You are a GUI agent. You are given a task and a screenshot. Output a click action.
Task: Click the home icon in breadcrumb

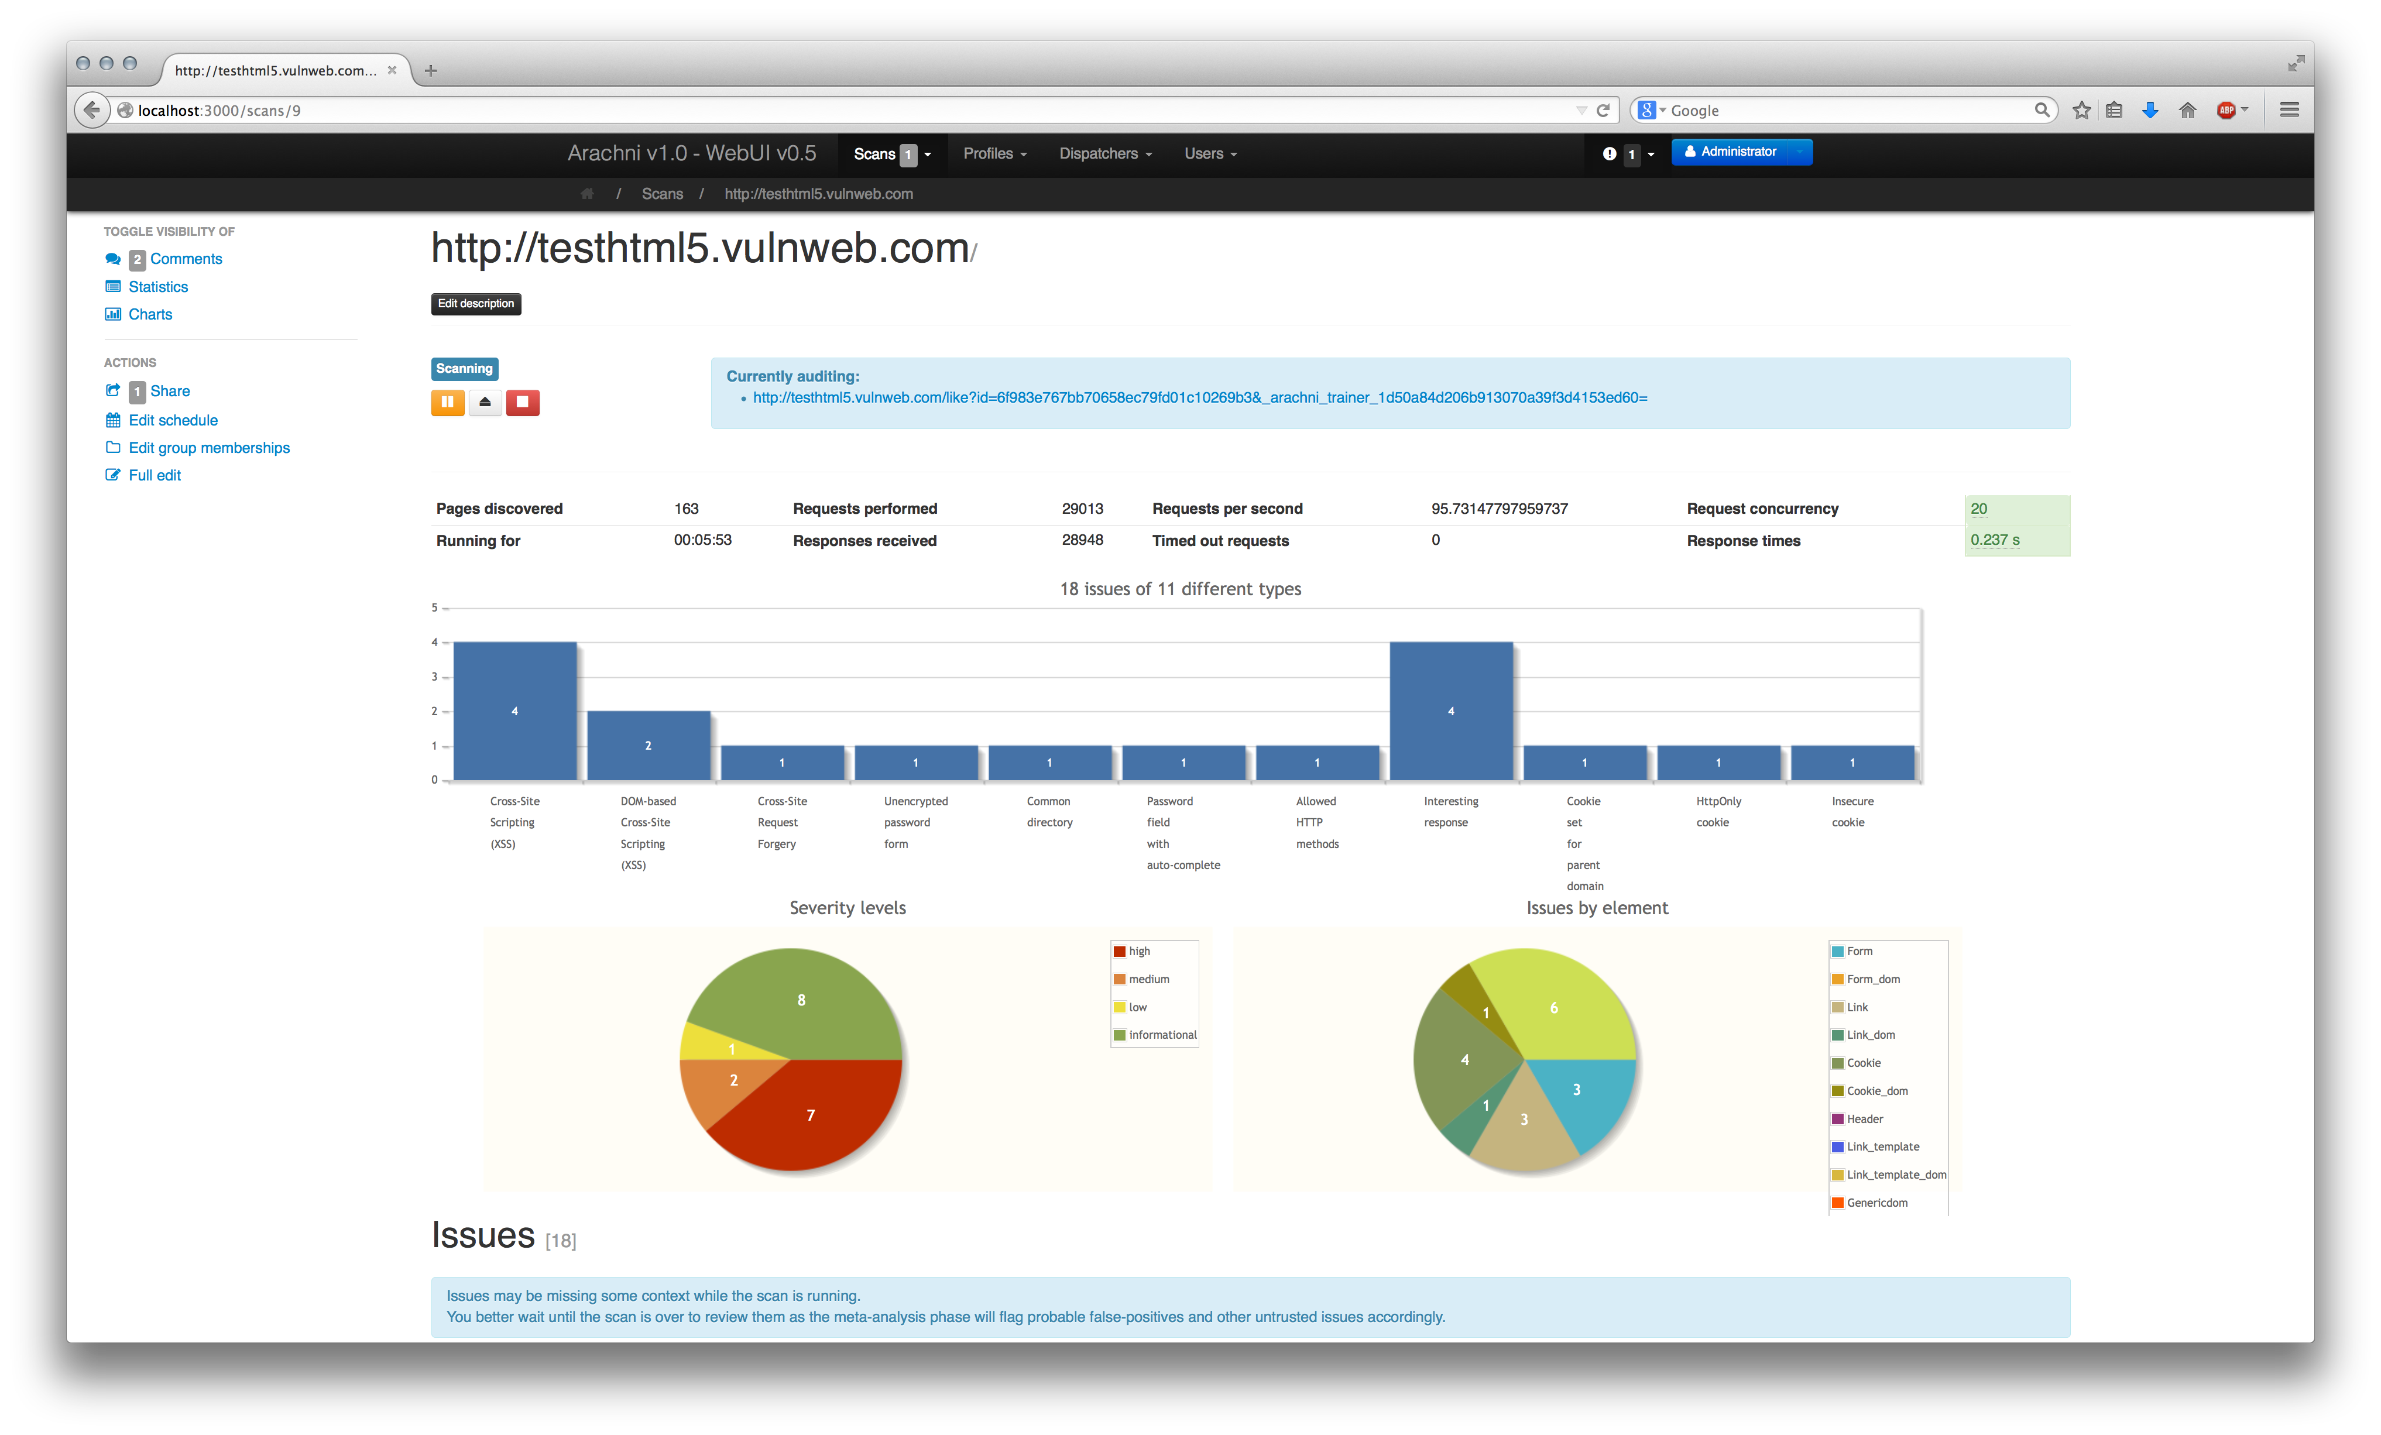[586, 194]
